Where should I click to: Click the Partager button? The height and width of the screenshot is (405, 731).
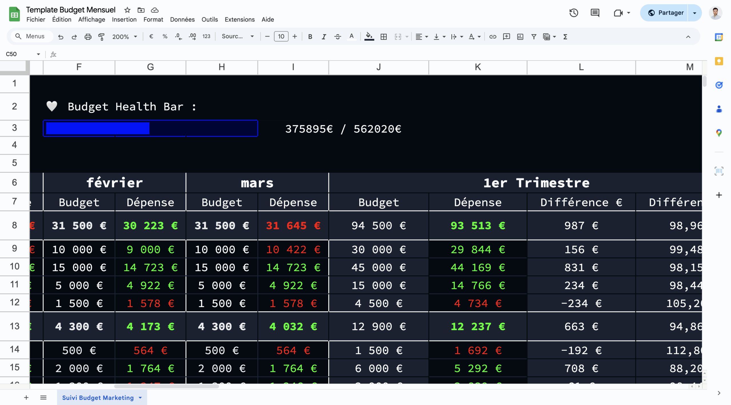coord(666,13)
